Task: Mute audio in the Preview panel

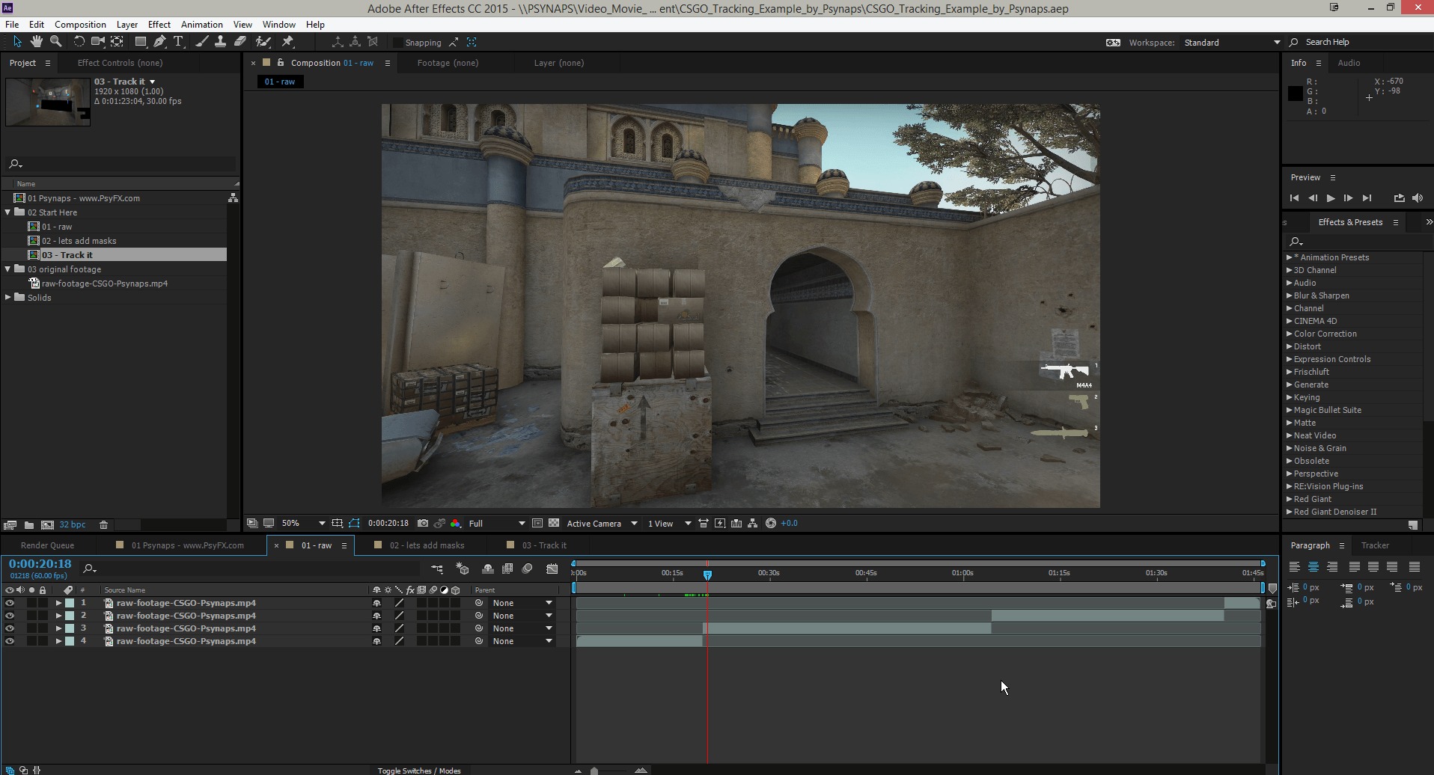Action: (1418, 198)
